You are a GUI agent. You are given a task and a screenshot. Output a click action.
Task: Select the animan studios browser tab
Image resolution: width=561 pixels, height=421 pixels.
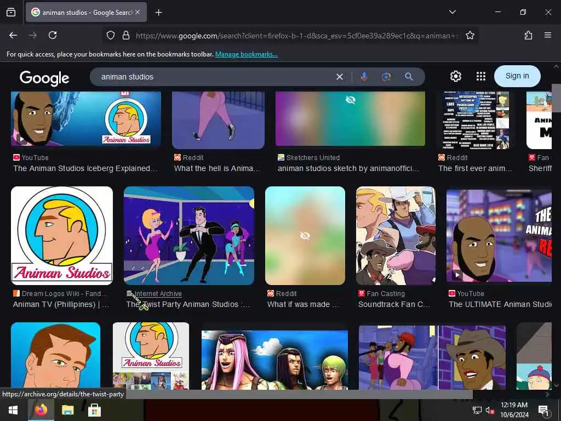coord(86,12)
